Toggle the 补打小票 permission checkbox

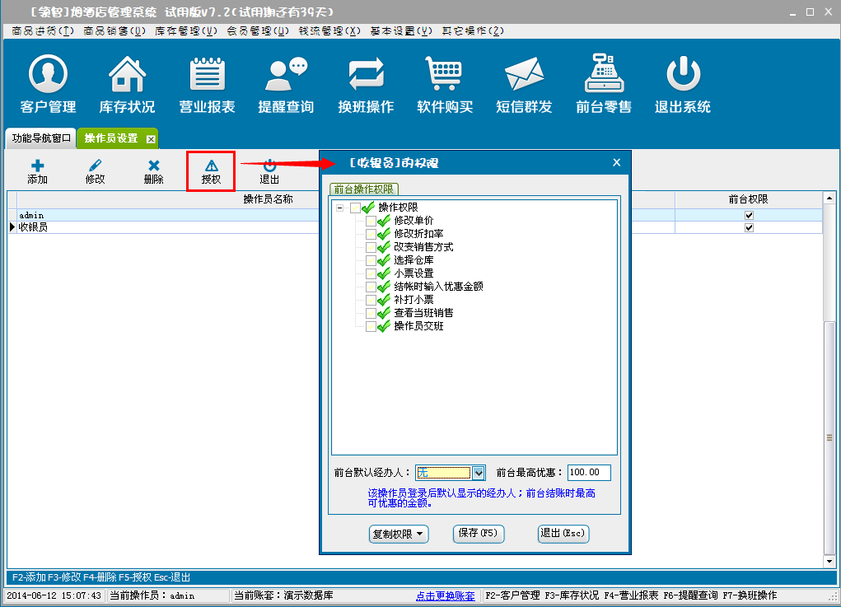click(371, 300)
